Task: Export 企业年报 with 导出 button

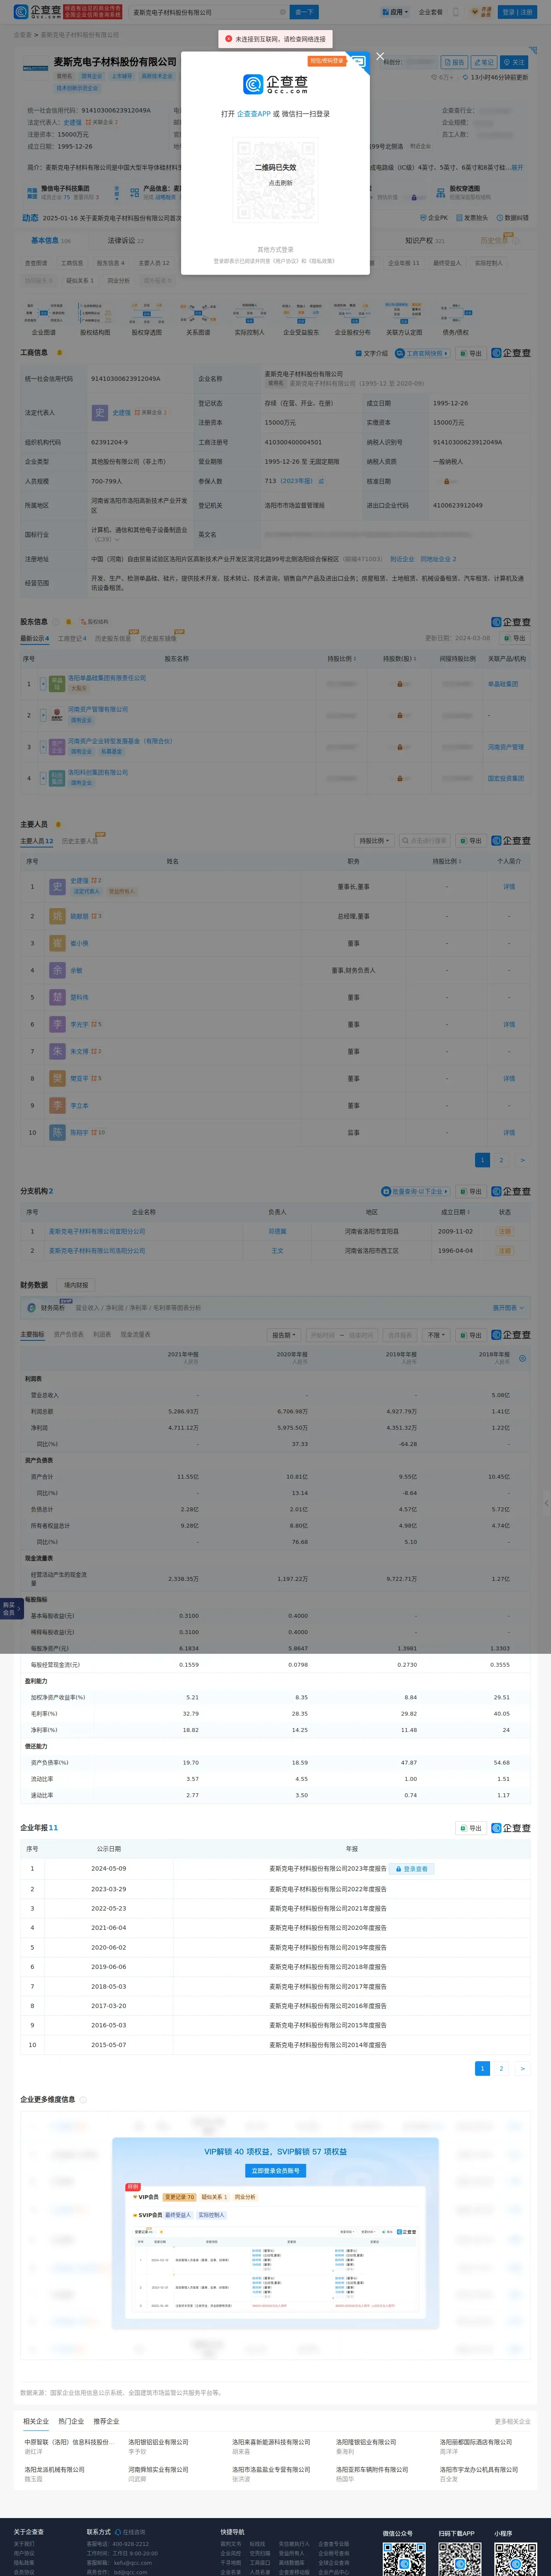Action: point(470,1828)
